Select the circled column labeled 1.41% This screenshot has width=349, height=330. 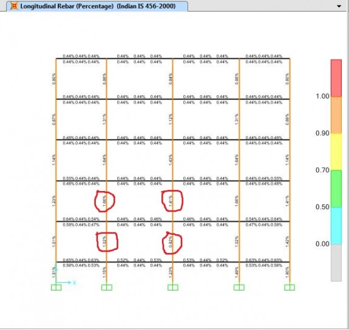(172, 201)
